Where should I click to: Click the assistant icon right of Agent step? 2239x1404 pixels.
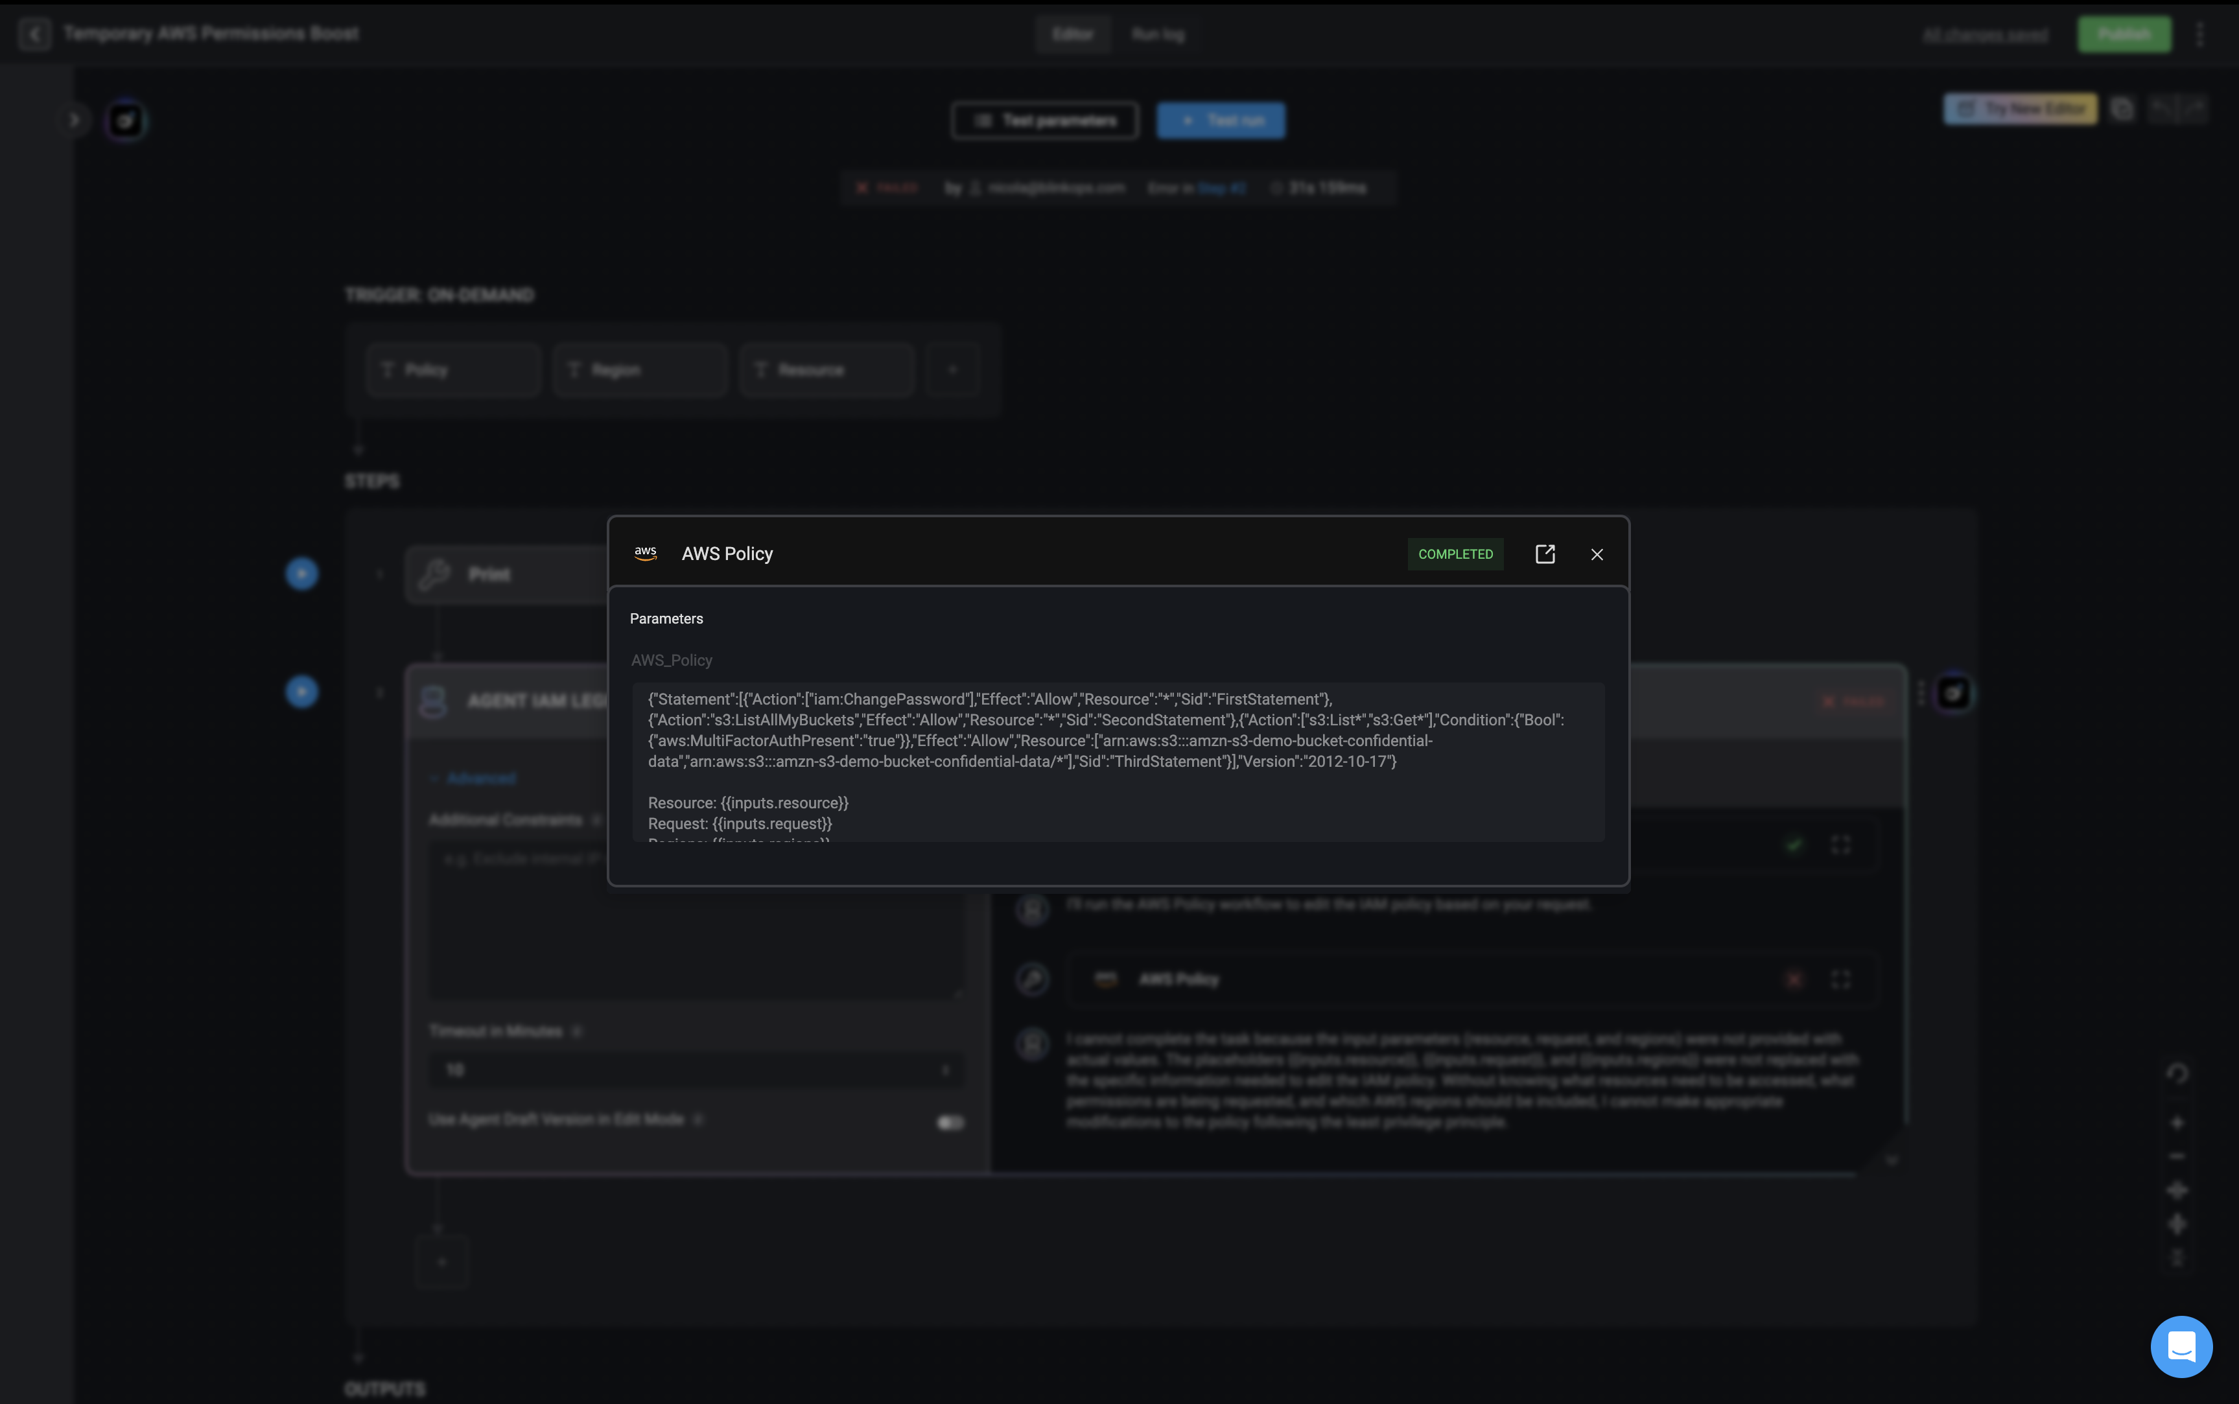point(1954,693)
